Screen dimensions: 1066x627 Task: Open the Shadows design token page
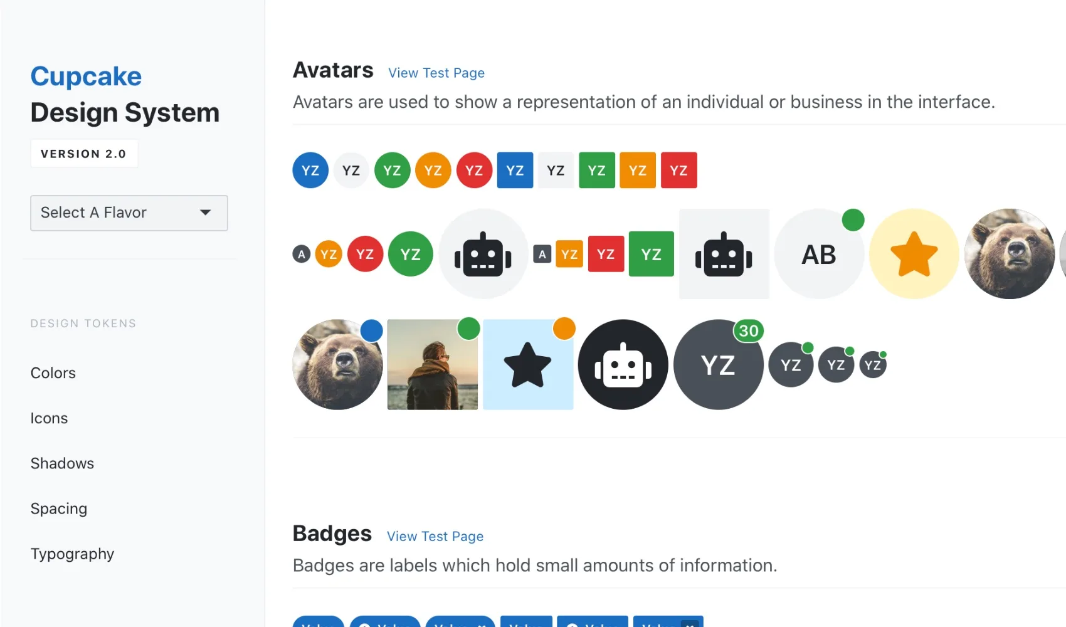62,463
